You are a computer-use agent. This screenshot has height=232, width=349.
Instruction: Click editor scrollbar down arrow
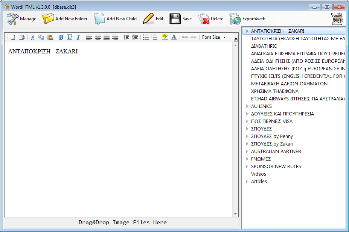(235, 214)
